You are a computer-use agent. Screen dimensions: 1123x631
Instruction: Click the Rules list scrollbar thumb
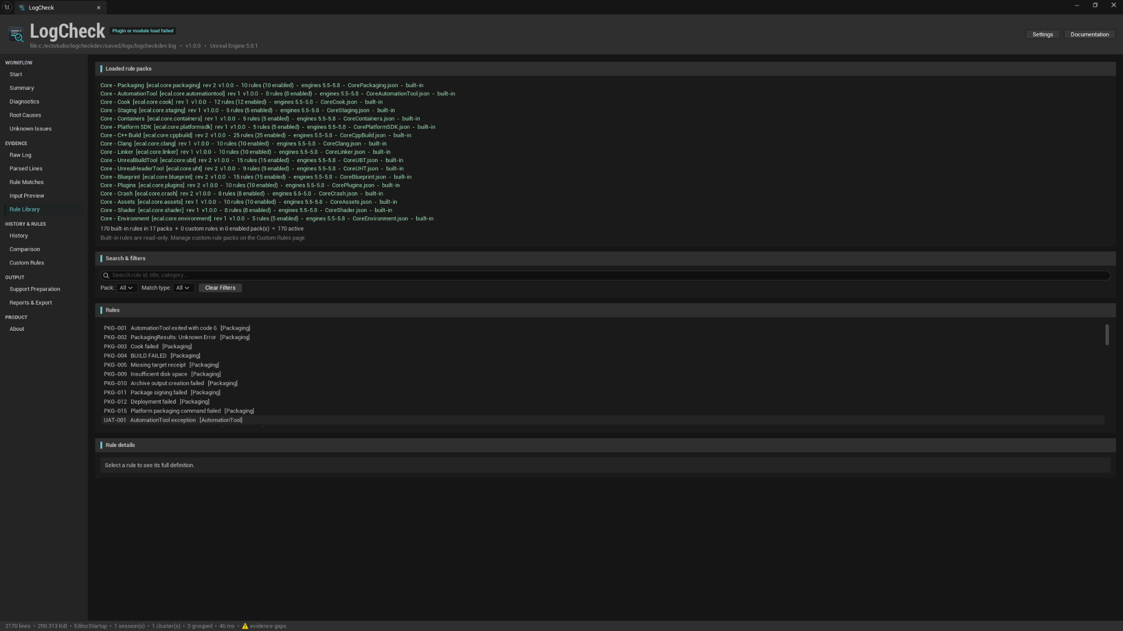tap(1107, 335)
